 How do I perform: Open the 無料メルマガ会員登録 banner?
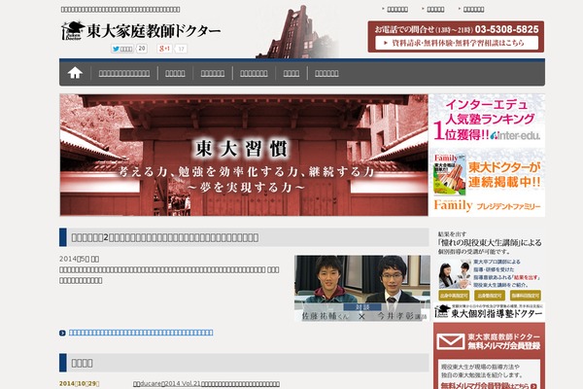489,356
